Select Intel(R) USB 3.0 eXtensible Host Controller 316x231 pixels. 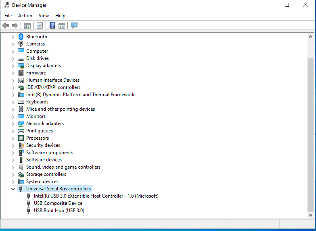96,196
